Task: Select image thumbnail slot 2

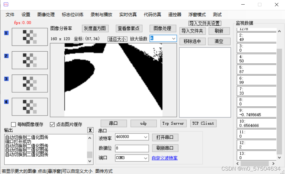Action: click(30, 60)
